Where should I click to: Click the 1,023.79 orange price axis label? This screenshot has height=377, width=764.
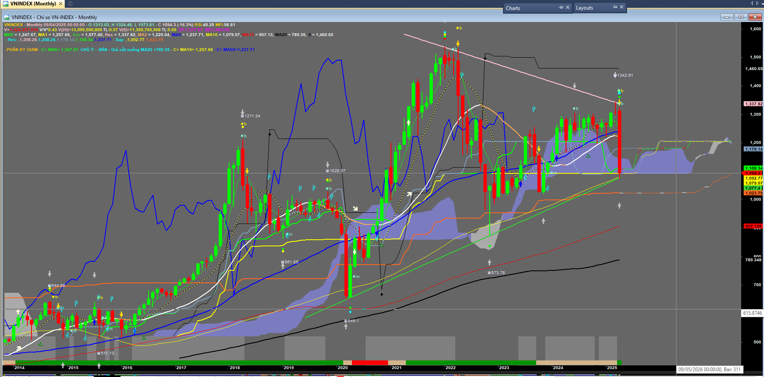pyautogui.click(x=754, y=193)
